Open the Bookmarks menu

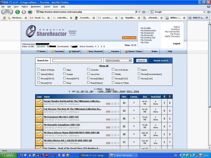pyautogui.click(x=36, y=7)
